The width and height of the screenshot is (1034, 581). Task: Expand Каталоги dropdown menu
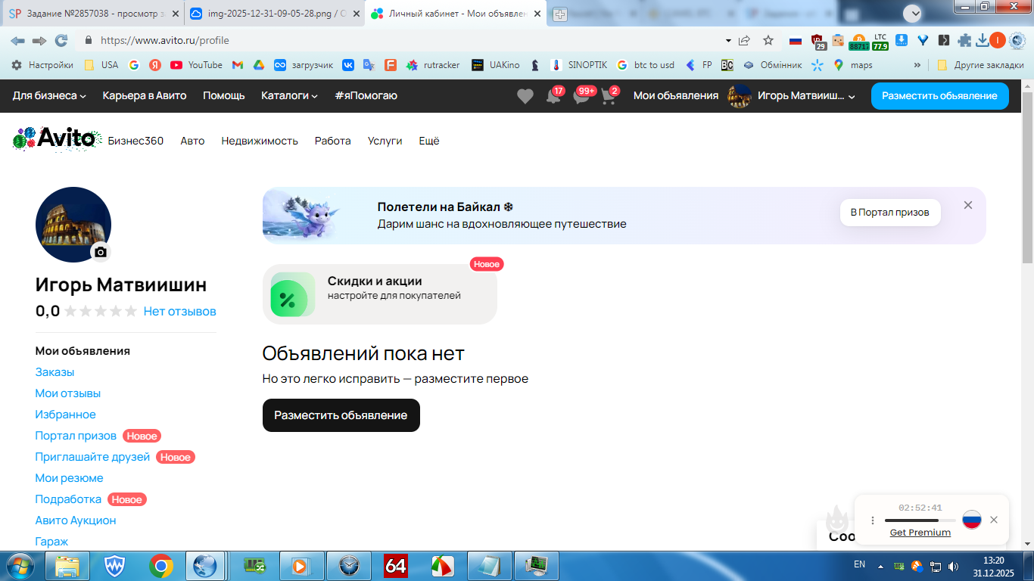[x=289, y=95]
